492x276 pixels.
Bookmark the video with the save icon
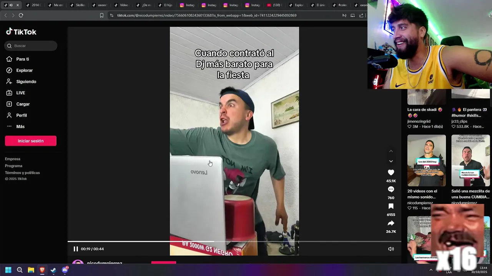coord(391,206)
